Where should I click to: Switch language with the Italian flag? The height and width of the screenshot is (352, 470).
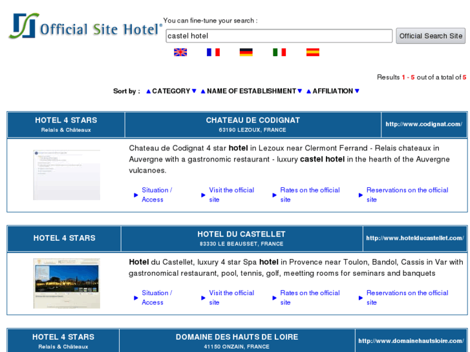[279, 52]
